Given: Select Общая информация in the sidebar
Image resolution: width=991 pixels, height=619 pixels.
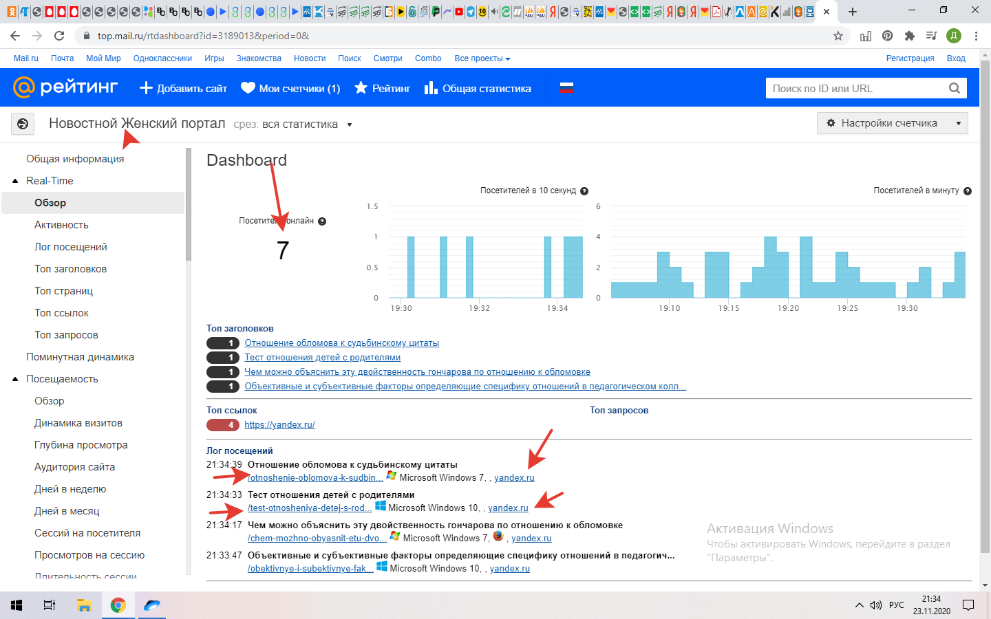Looking at the screenshot, I should pos(75,159).
